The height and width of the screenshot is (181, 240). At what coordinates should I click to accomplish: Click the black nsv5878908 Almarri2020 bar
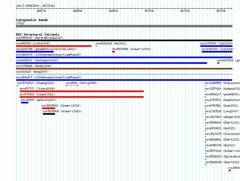click(49, 114)
